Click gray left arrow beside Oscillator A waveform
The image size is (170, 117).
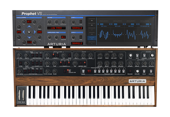point(99,35)
